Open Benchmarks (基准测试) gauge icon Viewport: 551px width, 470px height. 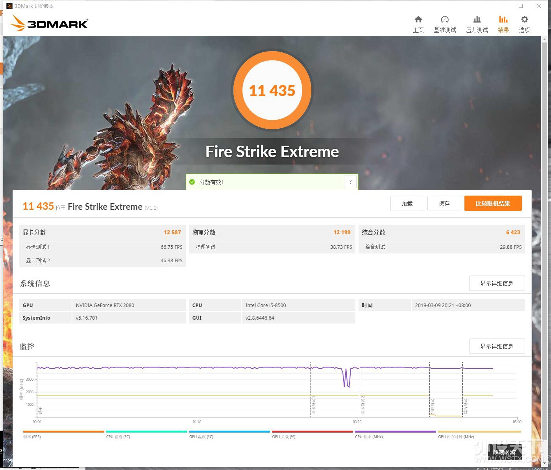(x=445, y=19)
